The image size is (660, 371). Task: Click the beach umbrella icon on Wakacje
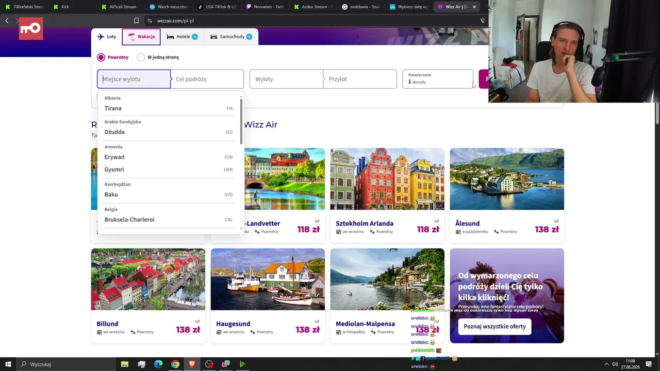[x=131, y=37]
